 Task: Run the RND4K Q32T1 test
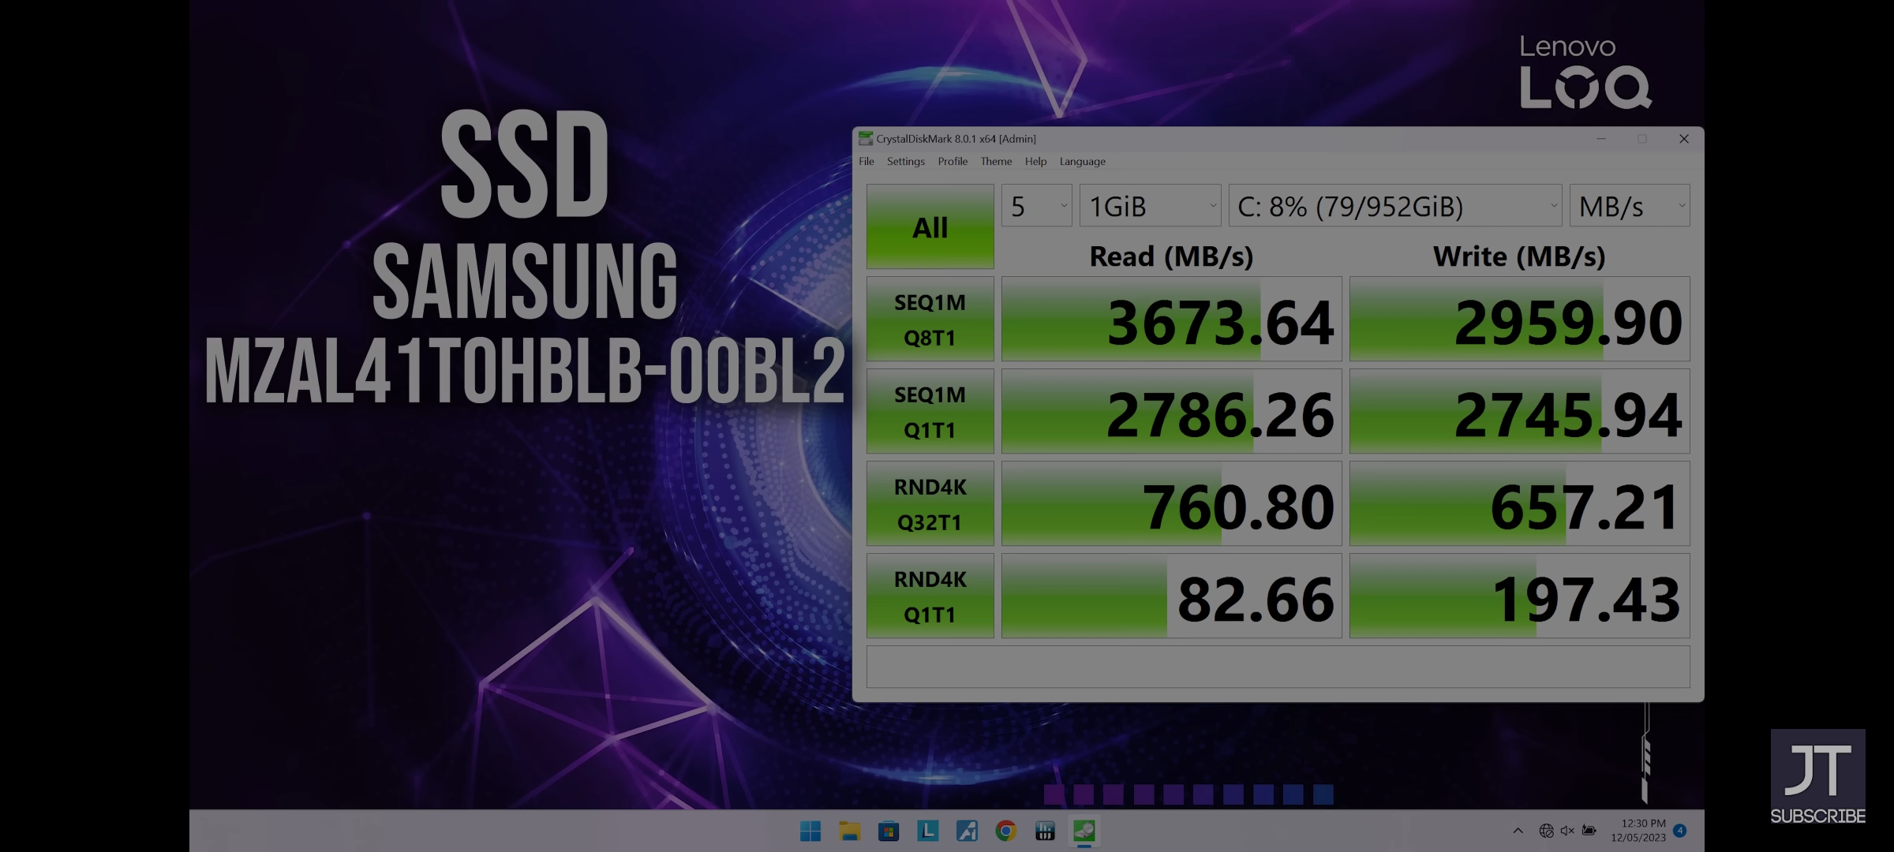tap(930, 504)
